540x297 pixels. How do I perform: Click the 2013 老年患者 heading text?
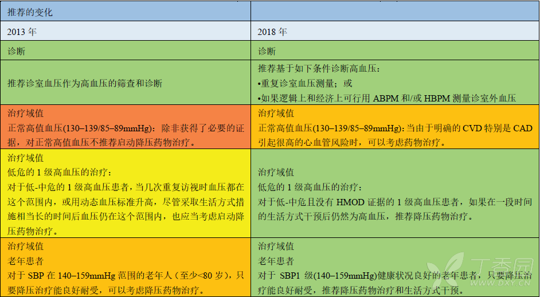[x=25, y=261]
